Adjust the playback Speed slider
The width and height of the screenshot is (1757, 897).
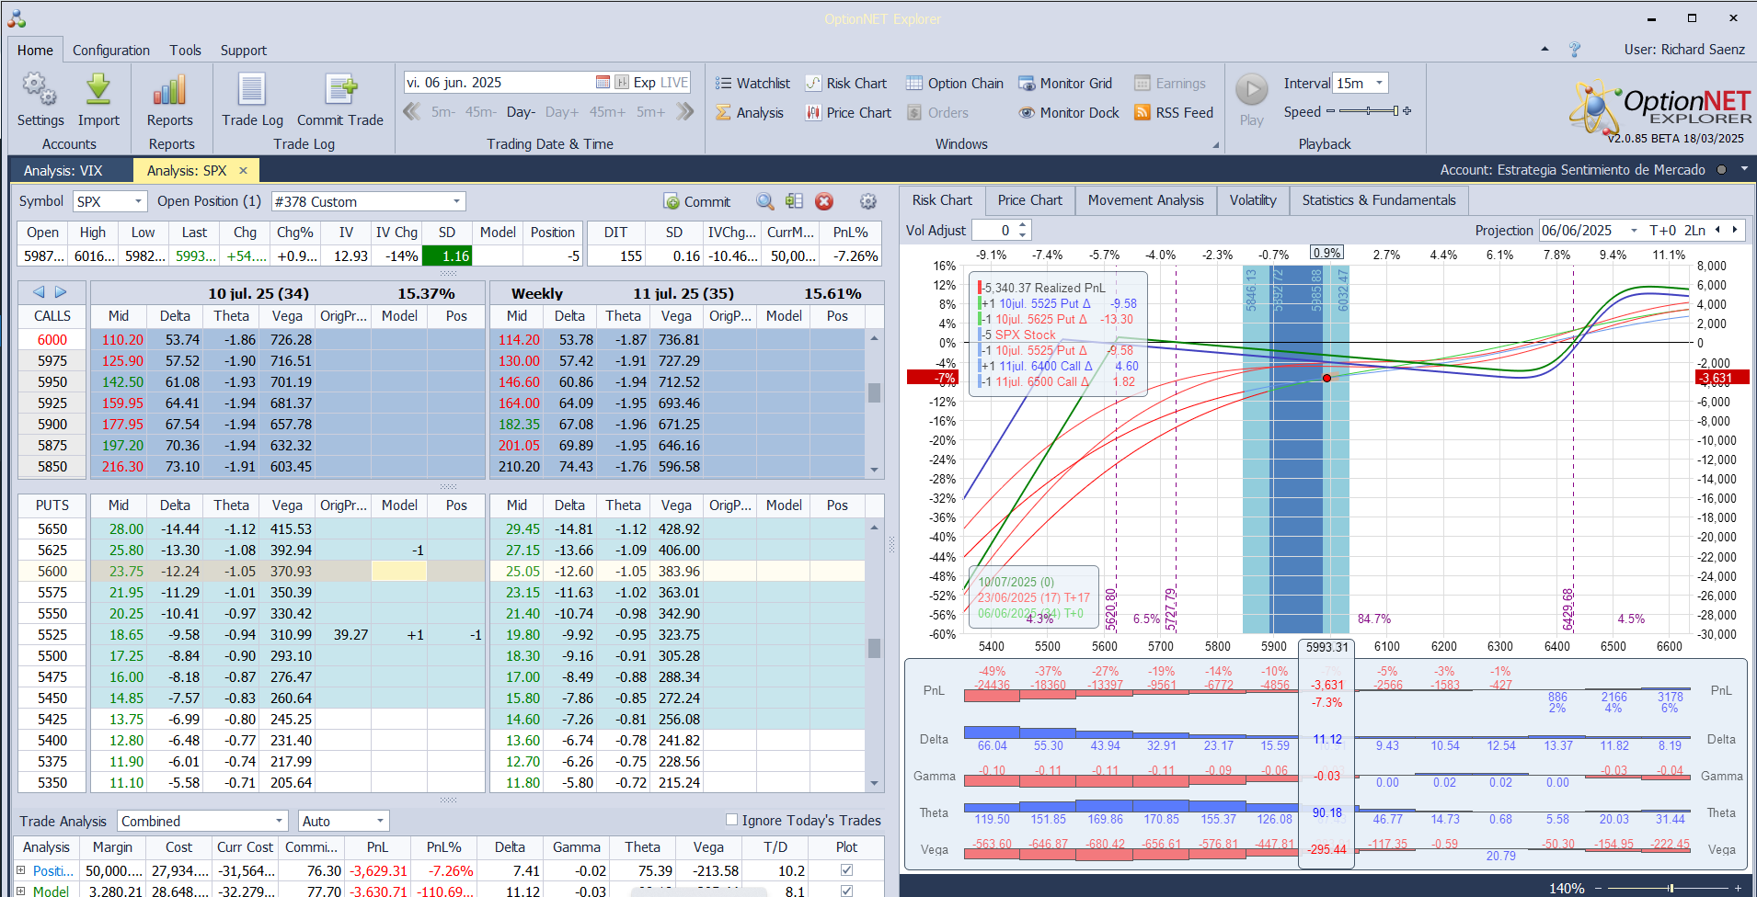[x=1369, y=111]
